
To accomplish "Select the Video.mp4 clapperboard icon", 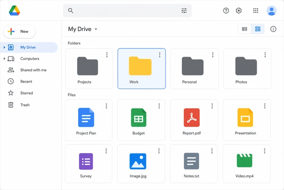I will [245, 160].
